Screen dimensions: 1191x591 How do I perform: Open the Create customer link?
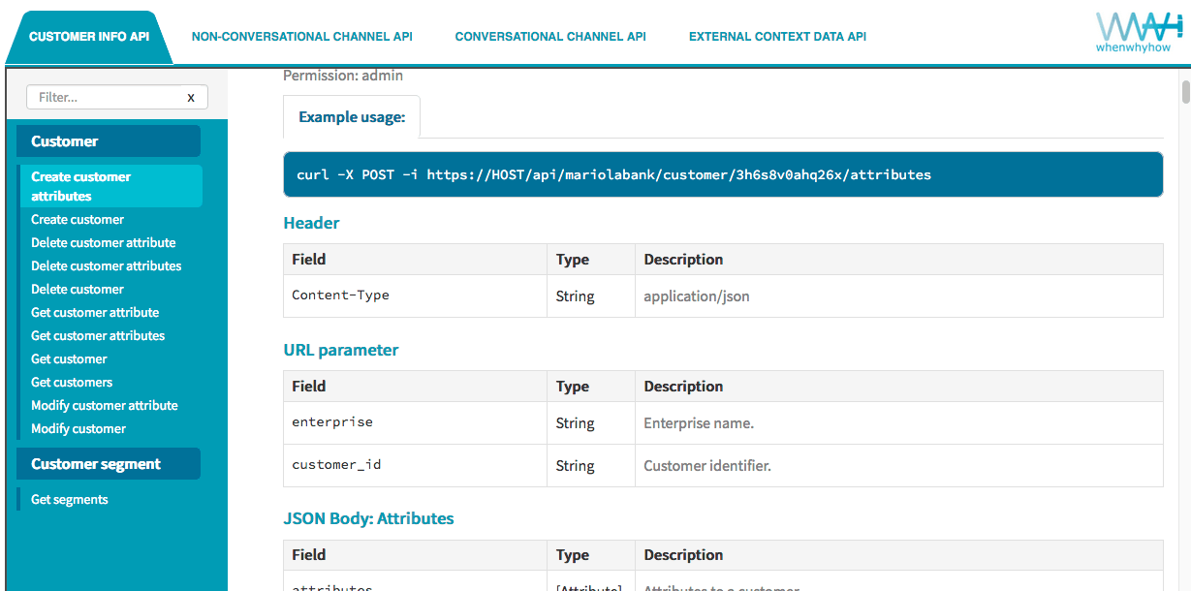tap(78, 220)
